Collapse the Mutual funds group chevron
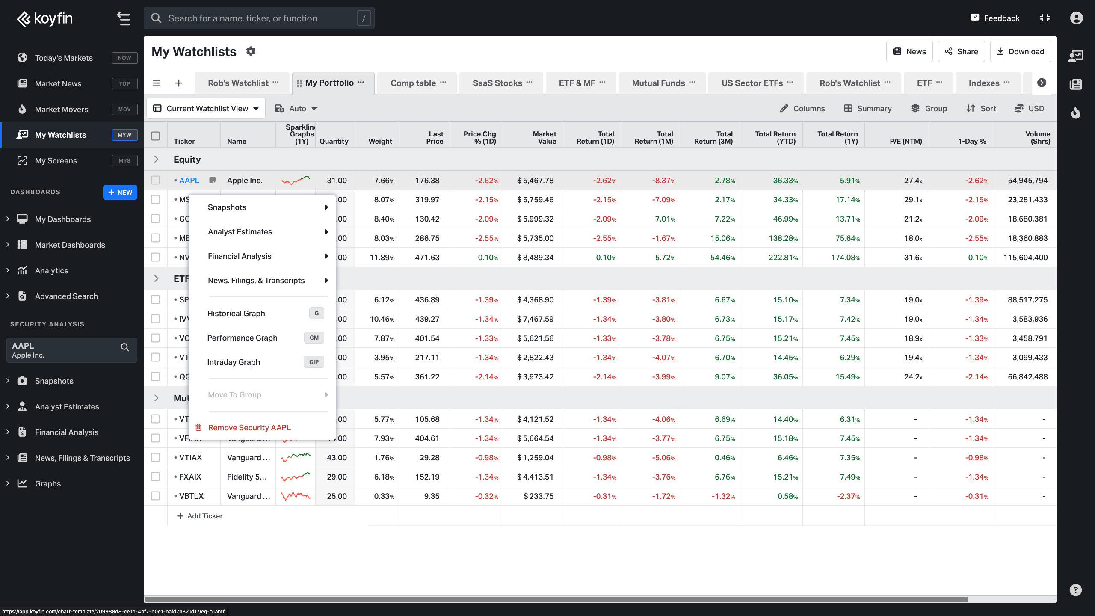This screenshot has height=616, width=1095. tap(156, 398)
